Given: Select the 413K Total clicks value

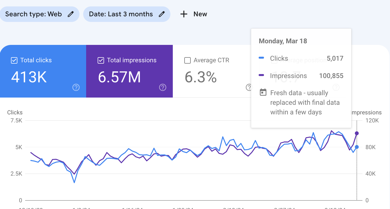Looking at the screenshot, I should (29, 77).
